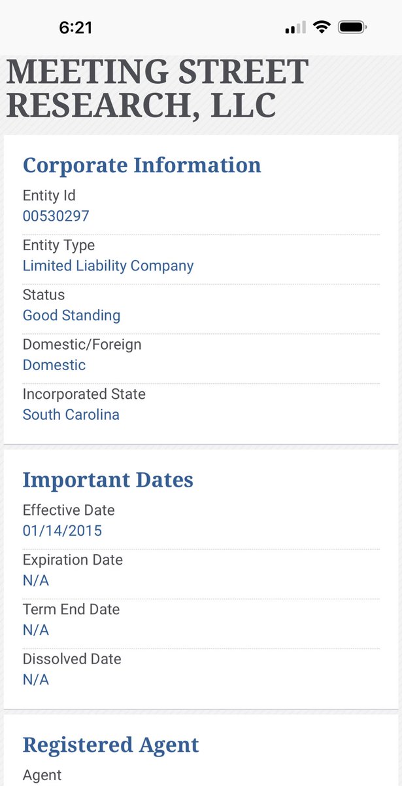402x786 pixels.
Task: Click South Carolina incorporated state
Action: 71,415
